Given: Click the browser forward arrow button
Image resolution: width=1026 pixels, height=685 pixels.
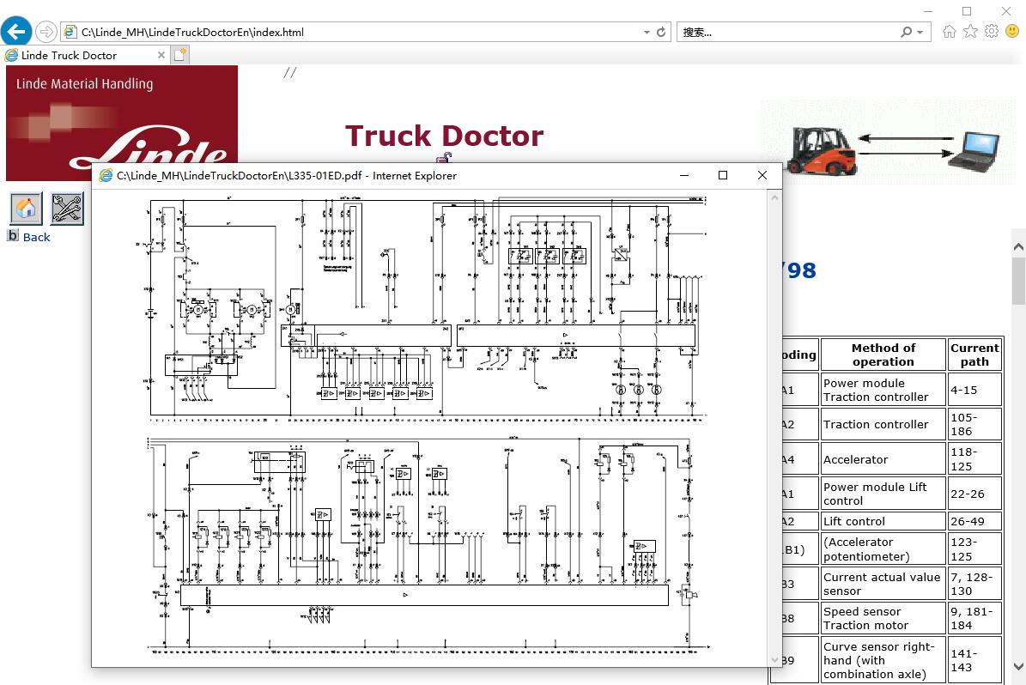Looking at the screenshot, I should [46, 32].
